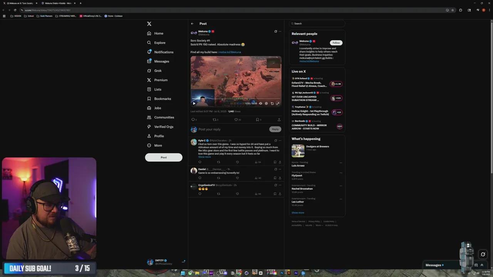Go back using the Post header arrow

click(192, 24)
